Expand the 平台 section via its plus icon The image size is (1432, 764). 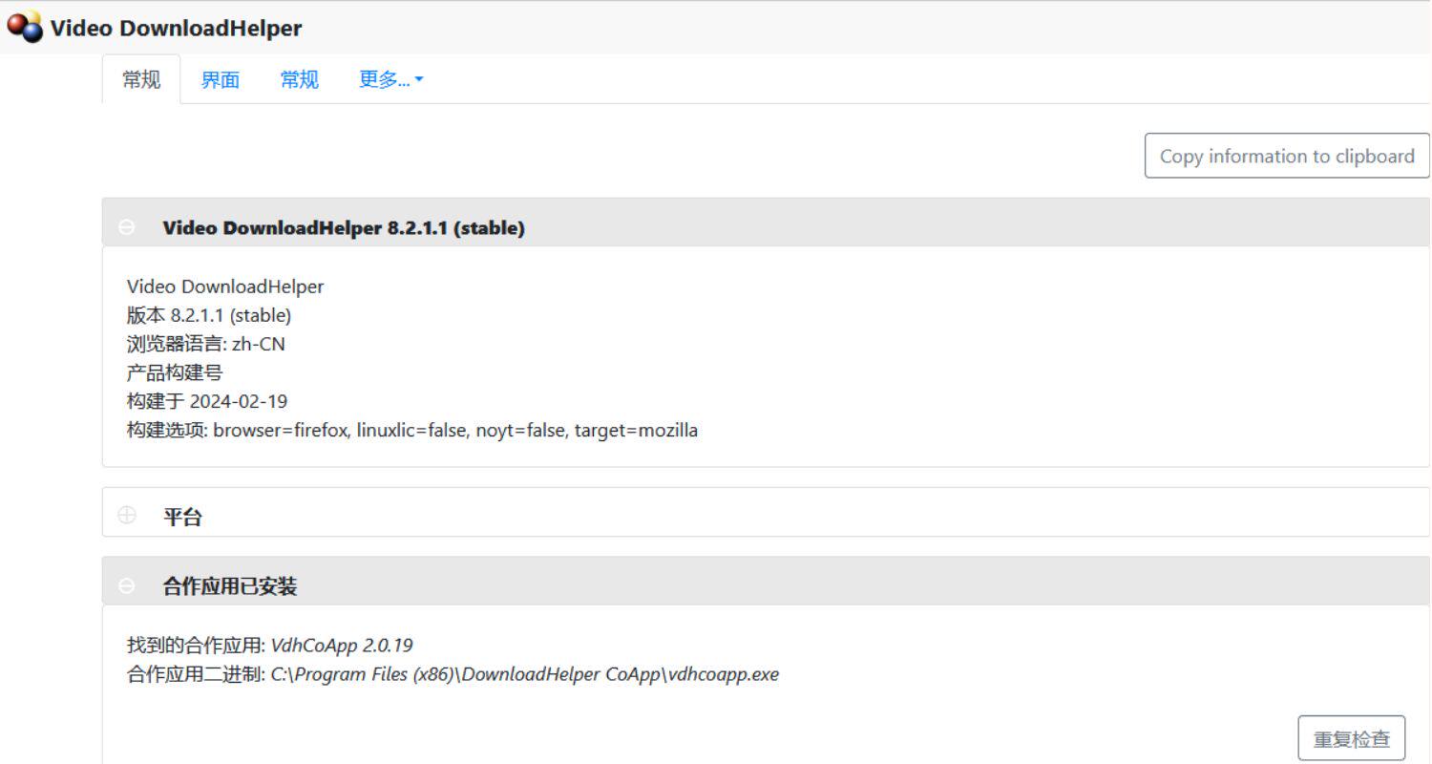(126, 516)
